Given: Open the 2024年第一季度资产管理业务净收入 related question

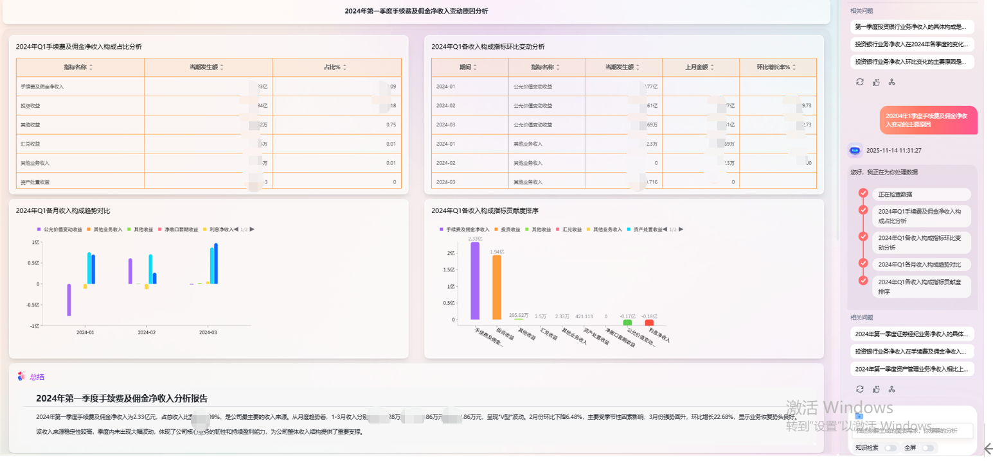Looking at the screenshot, I should point(911,369).
